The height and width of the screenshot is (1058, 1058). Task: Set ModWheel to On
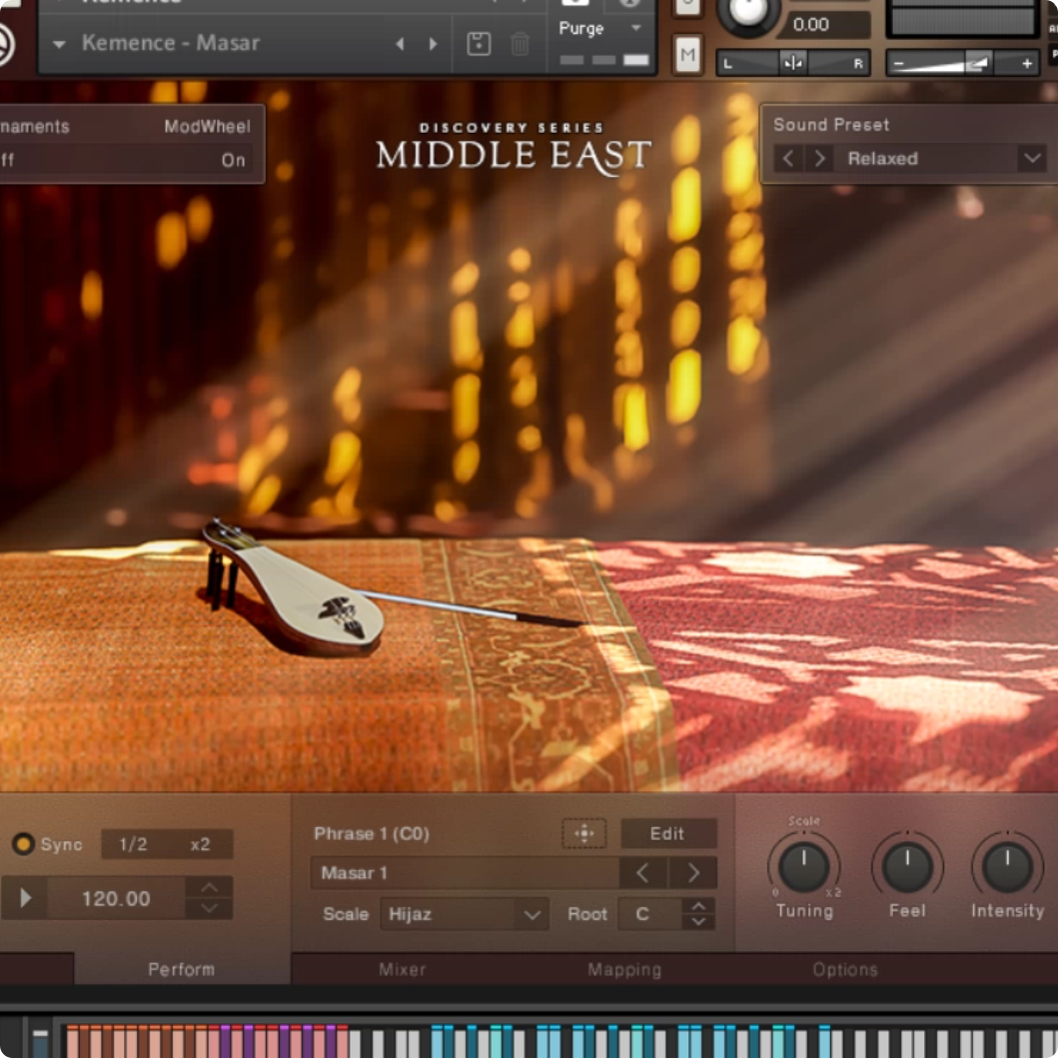233,161
